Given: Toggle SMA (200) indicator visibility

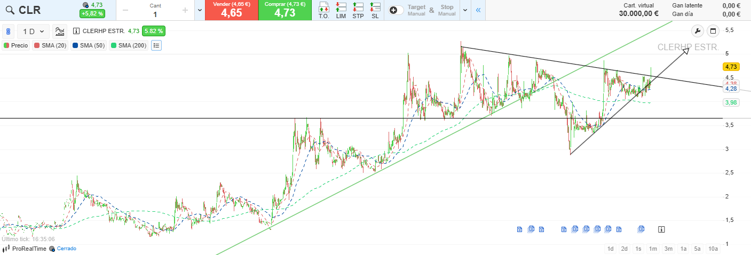Looking at the screenshot, I should tap(128, 45).
